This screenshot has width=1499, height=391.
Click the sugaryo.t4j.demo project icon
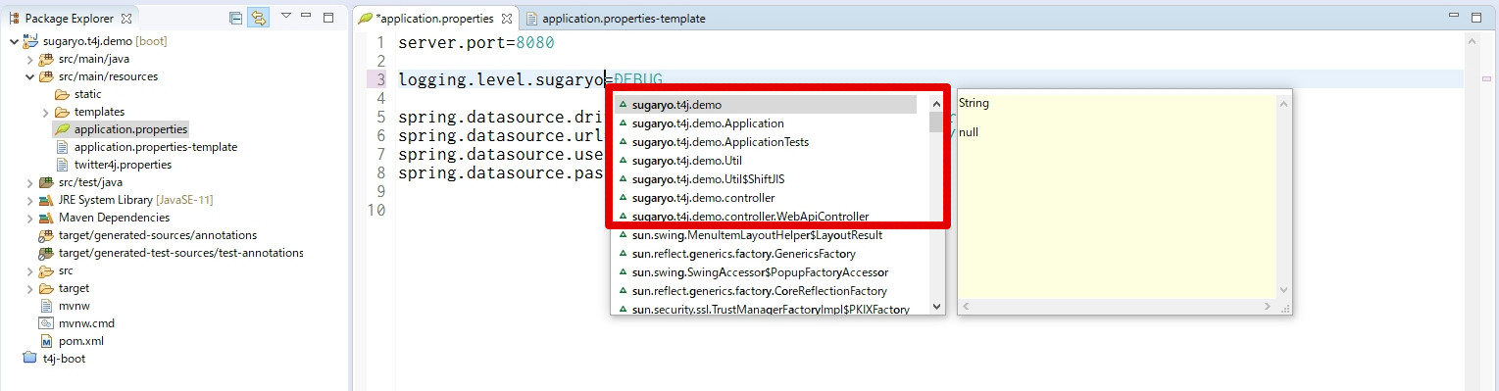tap(29, 41)
